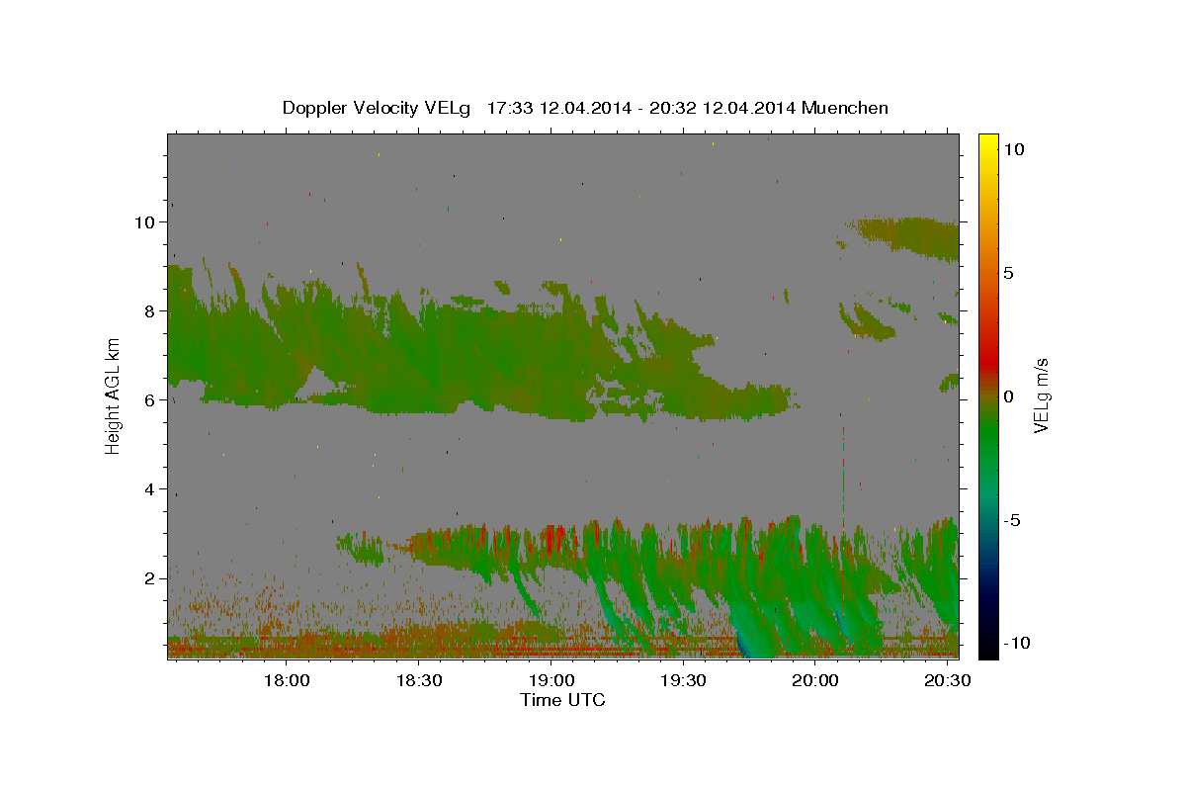
Task: Click "Muenchen" in the plot title
Action: 846,108
